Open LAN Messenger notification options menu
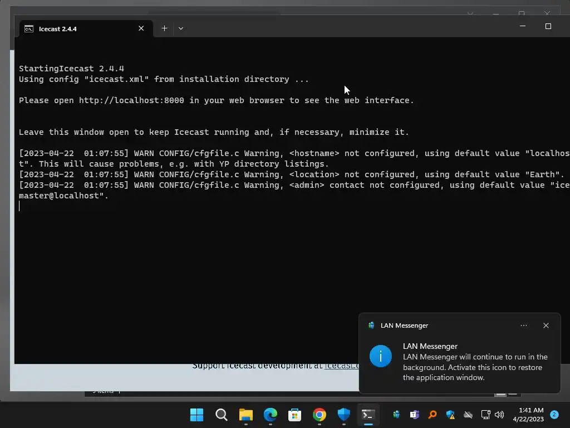This screenshot has width=570, height=428. click(524, 325)
